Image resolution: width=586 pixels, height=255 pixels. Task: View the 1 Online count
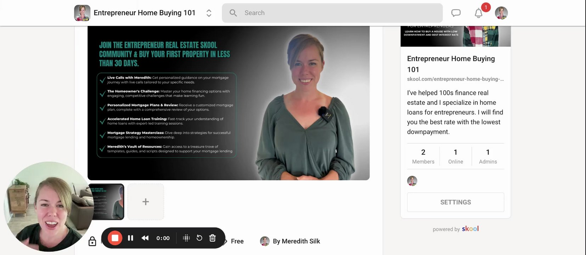(456, 156)
